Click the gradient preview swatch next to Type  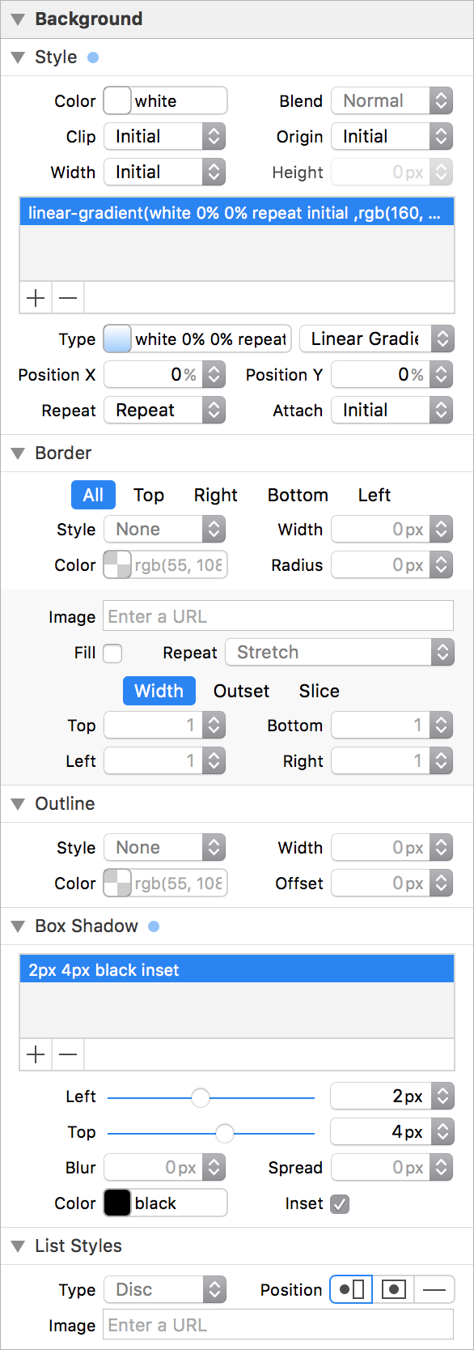pos(117,339)
